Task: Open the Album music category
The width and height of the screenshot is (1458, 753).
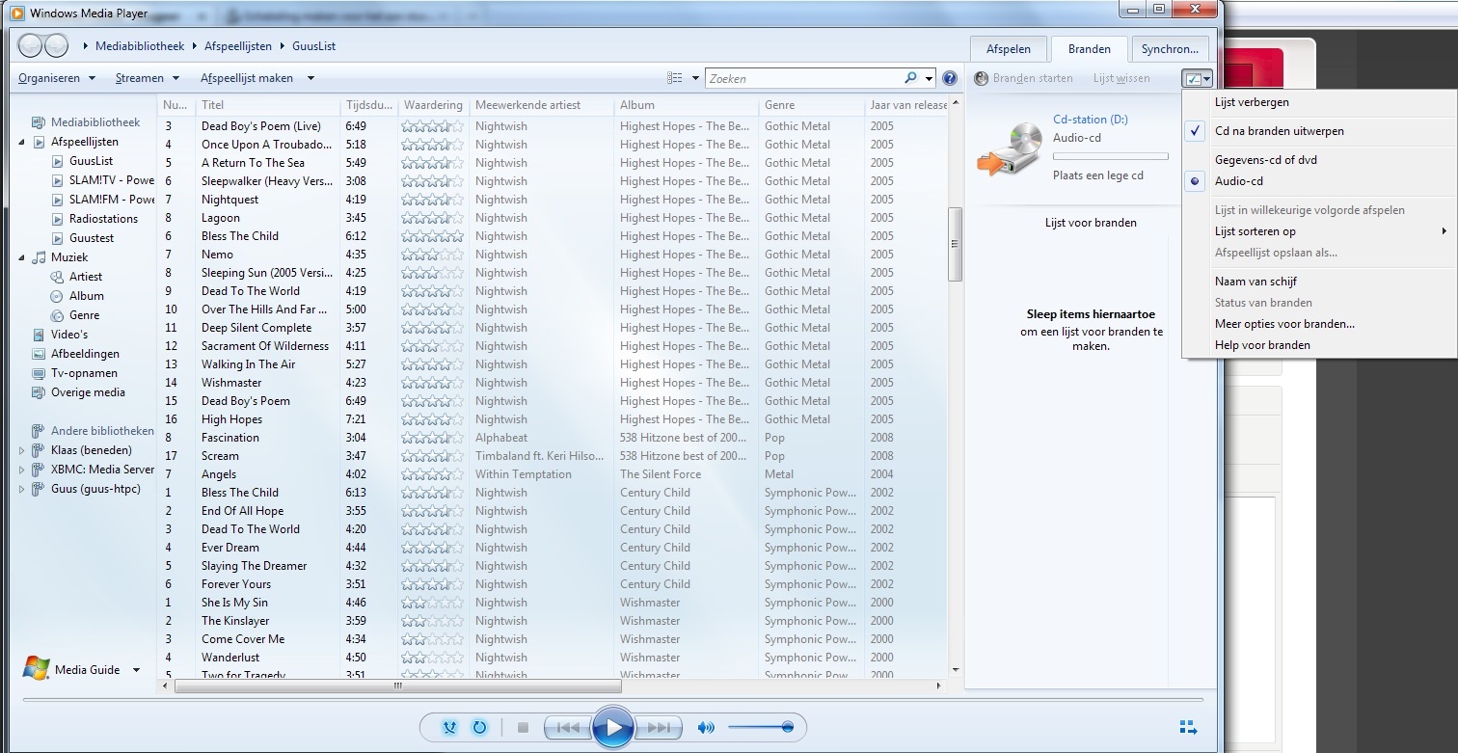Action: pos(86,296)
